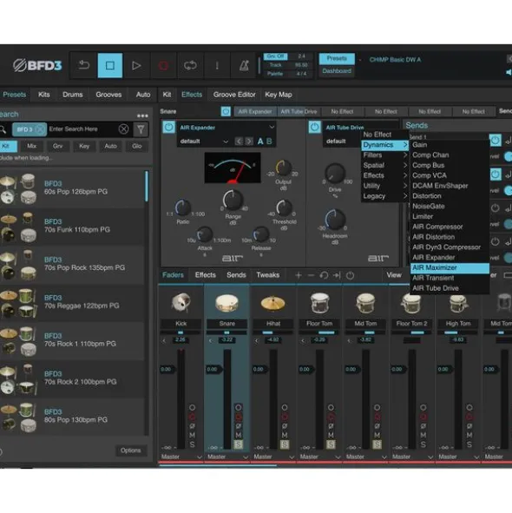This screenshot has width=512, height=513.
Task: Toggle the AIR Expander power button
Action: point(169,127)
